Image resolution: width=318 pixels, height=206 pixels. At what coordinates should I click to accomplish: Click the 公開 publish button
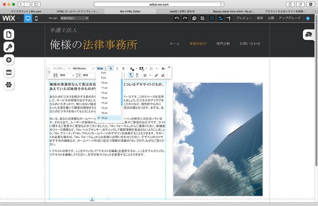(271, 18)
